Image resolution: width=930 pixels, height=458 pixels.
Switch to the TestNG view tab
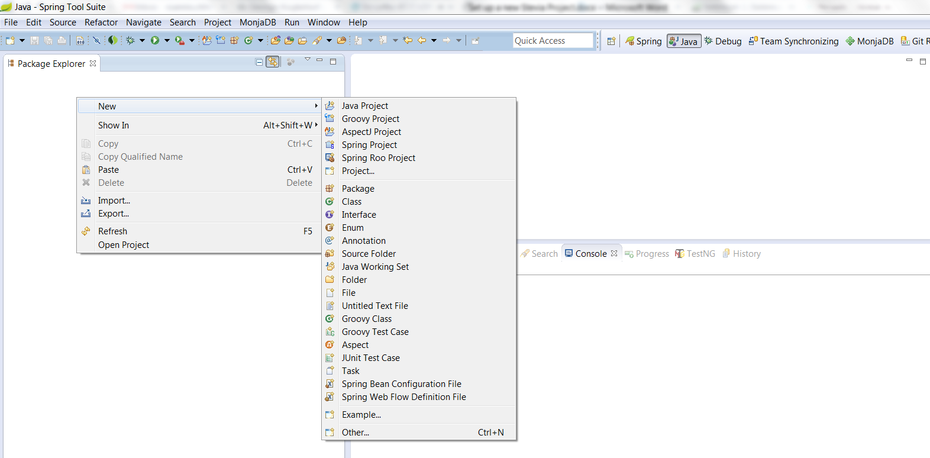click(x=695, y=253)
